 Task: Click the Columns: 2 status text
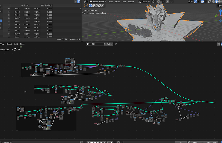click(x=75, y=39)
